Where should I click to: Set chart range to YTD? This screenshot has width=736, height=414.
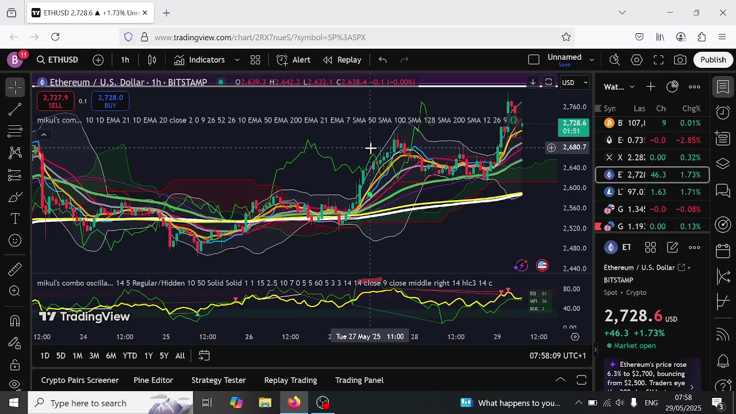(x=130, y=356)
